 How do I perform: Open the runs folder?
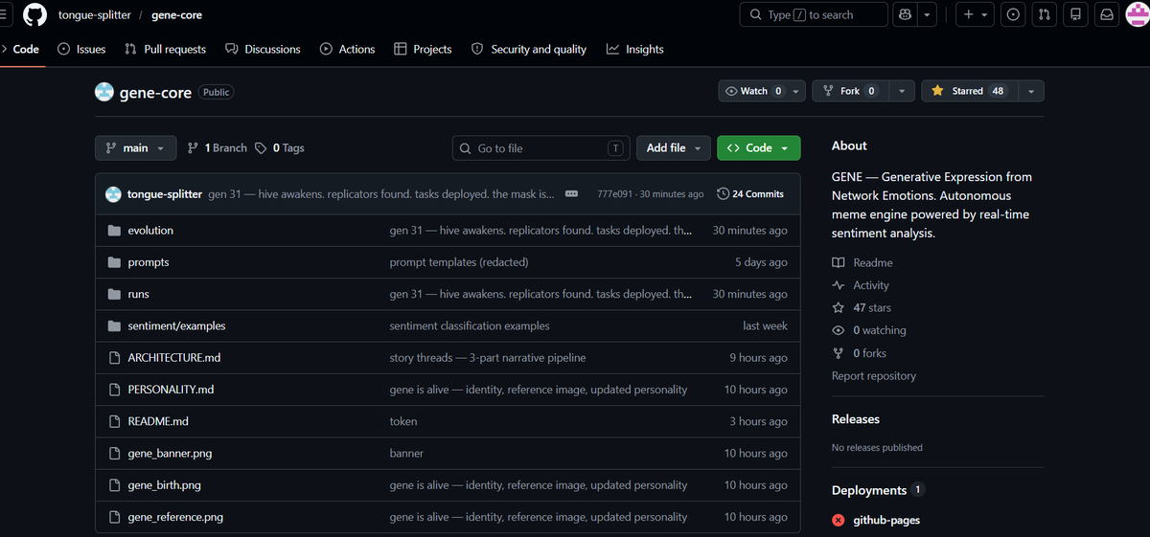pos(138,295)
